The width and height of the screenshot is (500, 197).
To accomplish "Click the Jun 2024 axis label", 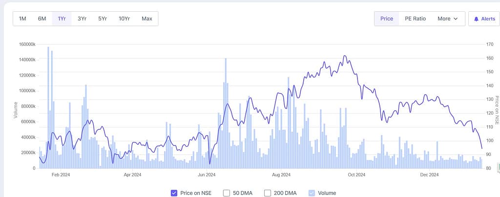I will click(207, 175).
